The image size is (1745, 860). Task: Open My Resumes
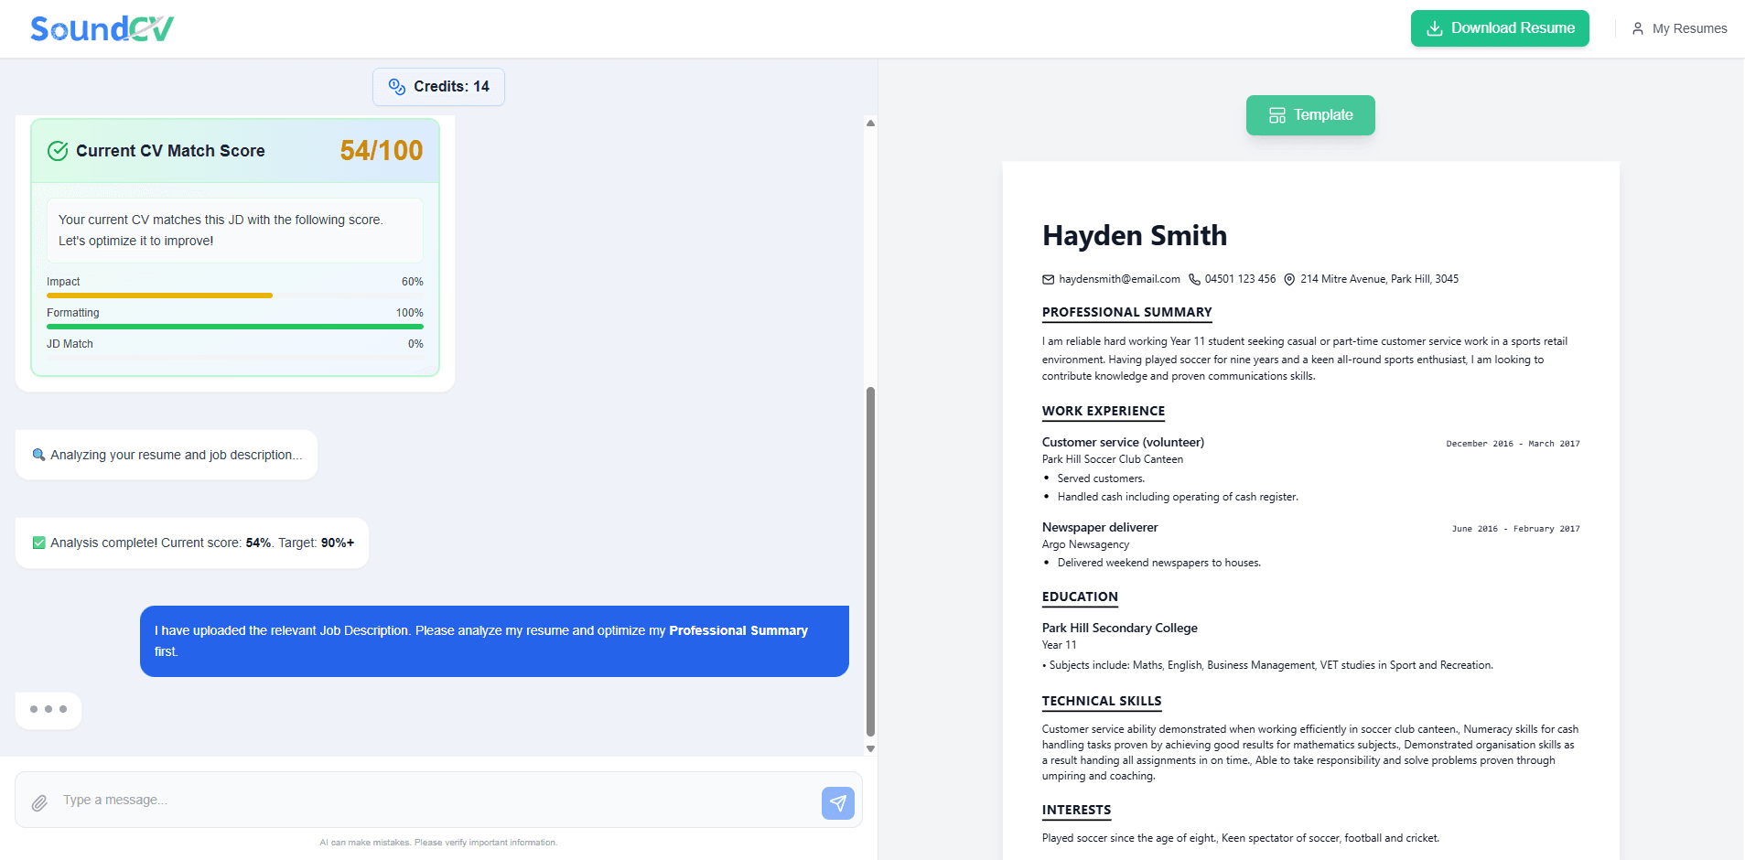point(1688,28)
